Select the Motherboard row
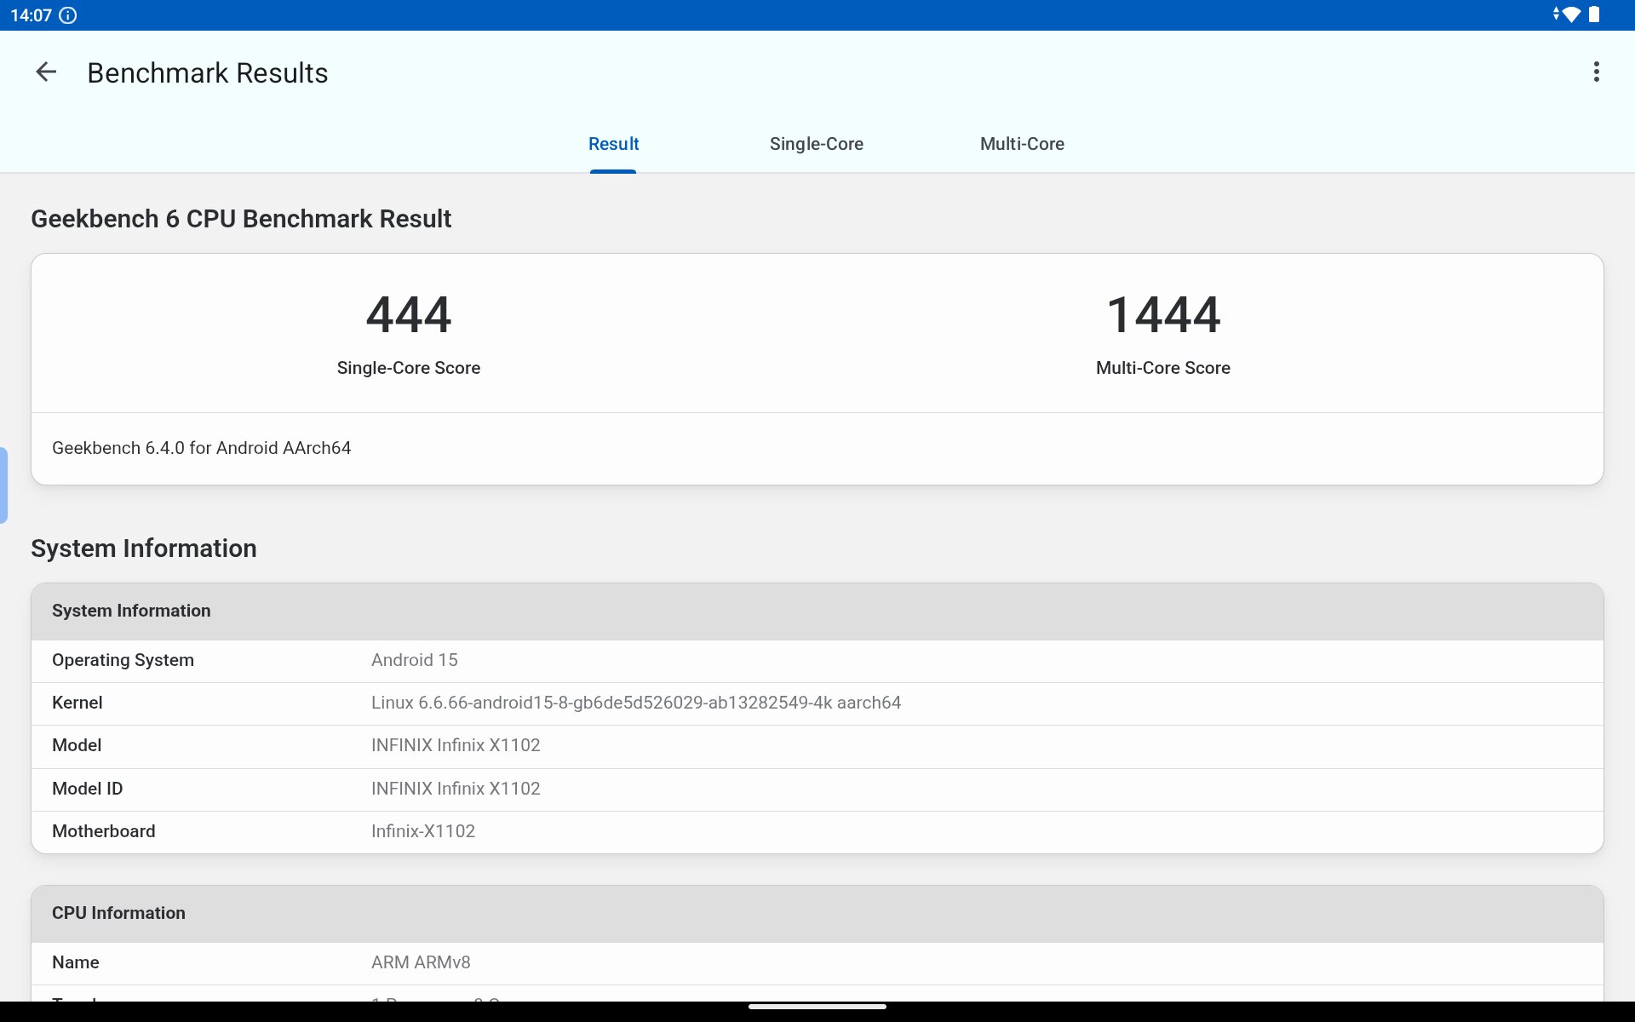The image size is (1635, 1022). (x=817, y=832)
